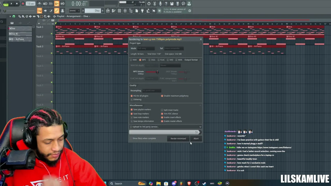Click the Track 3 header label

pos(40,47)
